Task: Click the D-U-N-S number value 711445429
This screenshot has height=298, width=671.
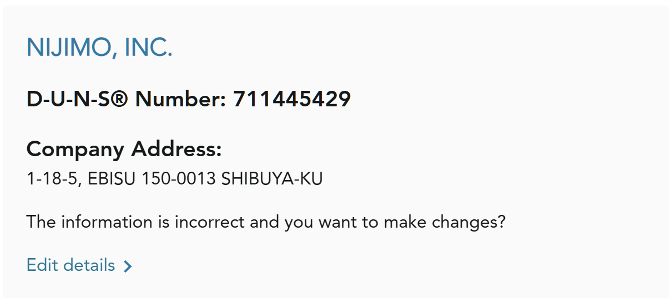Action: coord(291,99)
